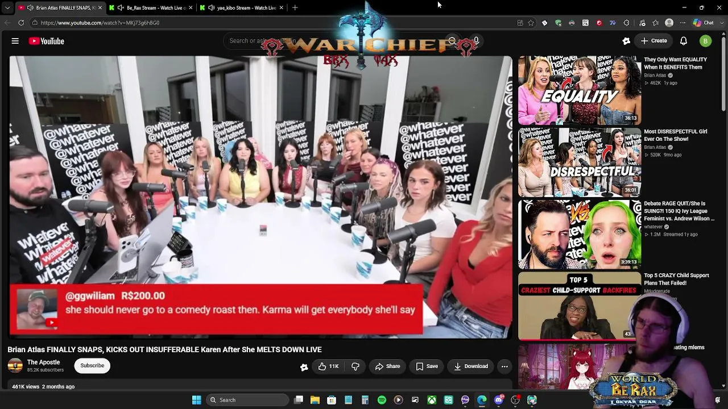Open Copilot Chat in the browser
Viewport: 728px width, 409px height.
(704, 23)
